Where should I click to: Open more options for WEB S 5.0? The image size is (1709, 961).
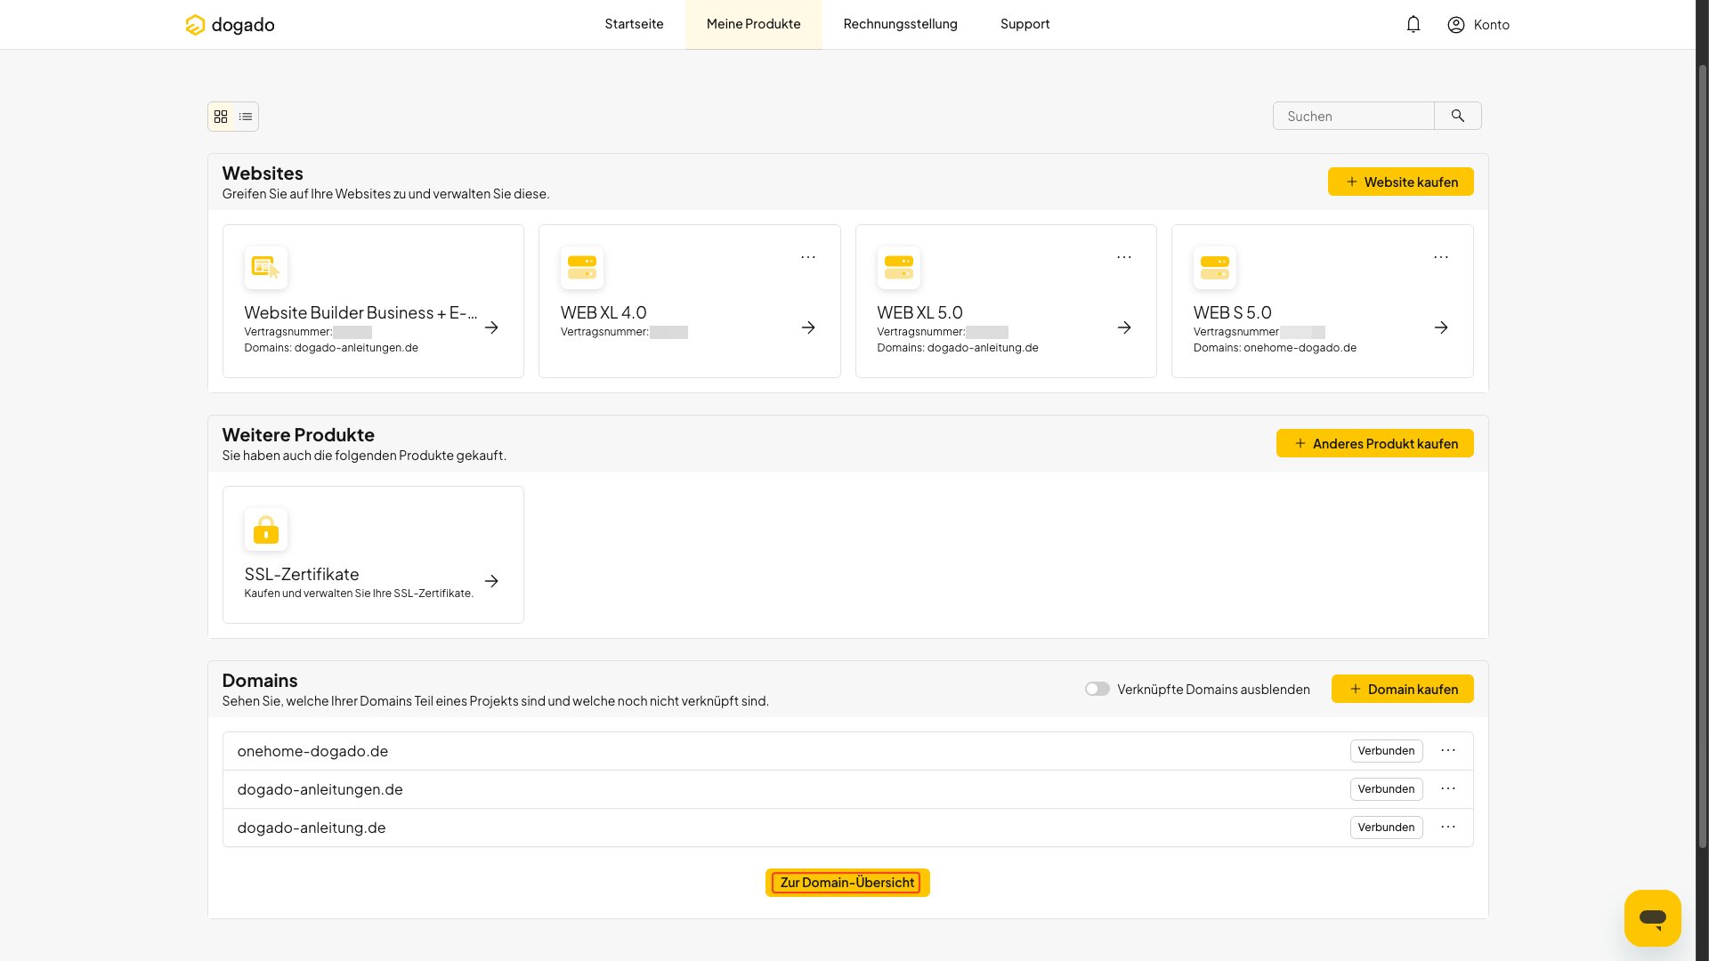point(1441,257)
